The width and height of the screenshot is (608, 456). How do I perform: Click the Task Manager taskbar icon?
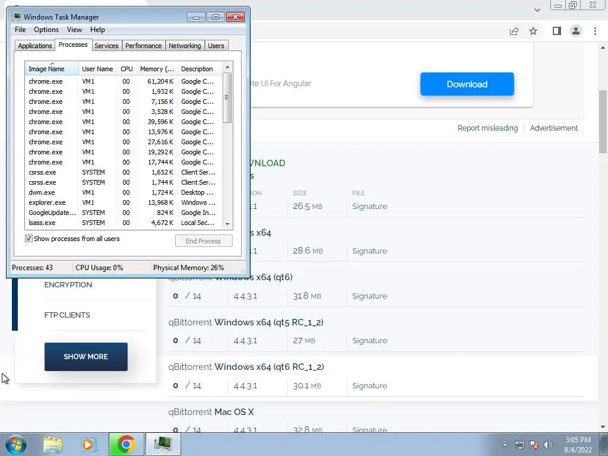click(163, 444)
